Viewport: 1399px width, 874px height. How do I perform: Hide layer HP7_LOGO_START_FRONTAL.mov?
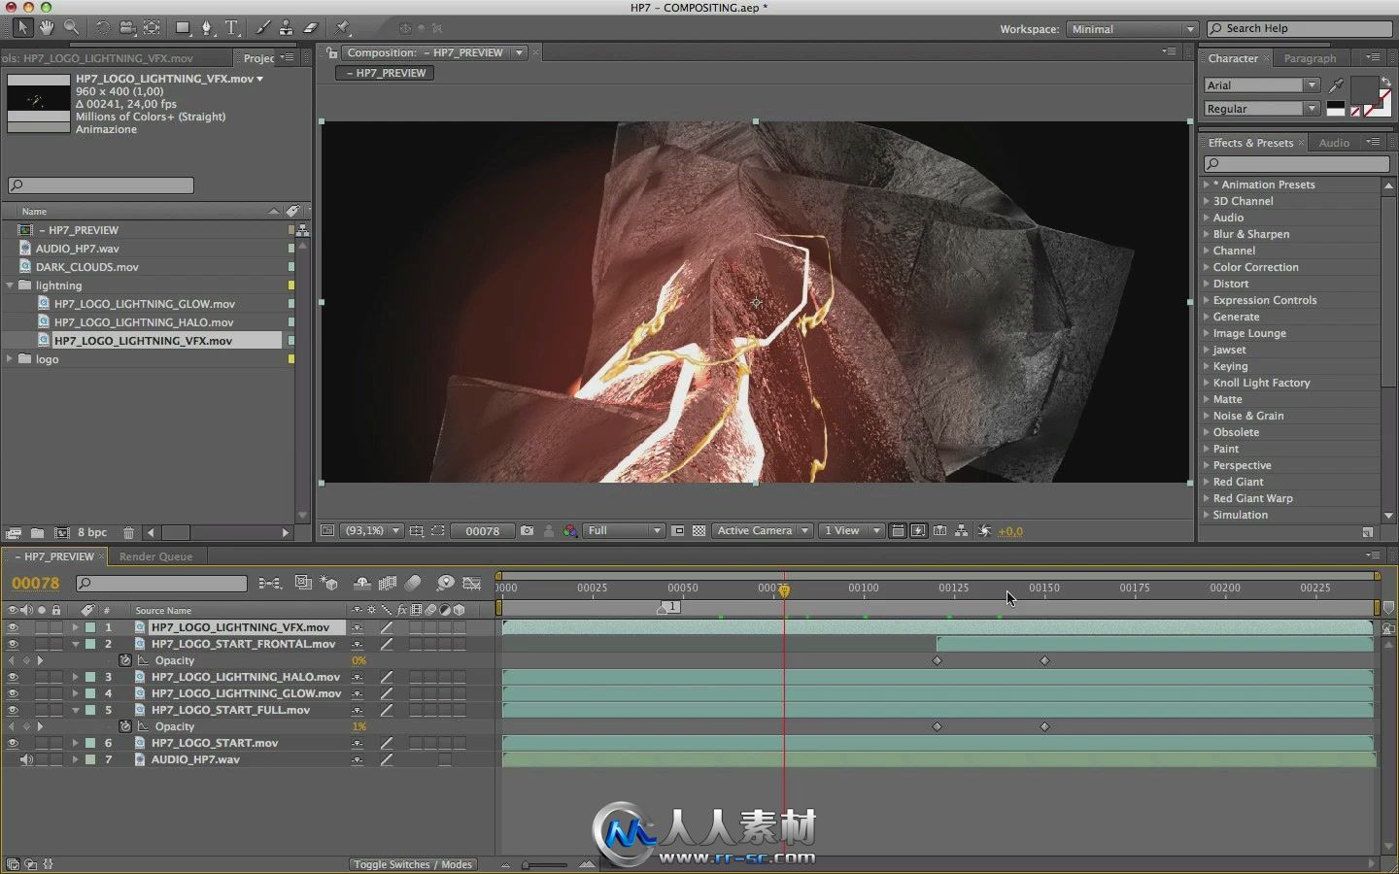tap(13, 644)
